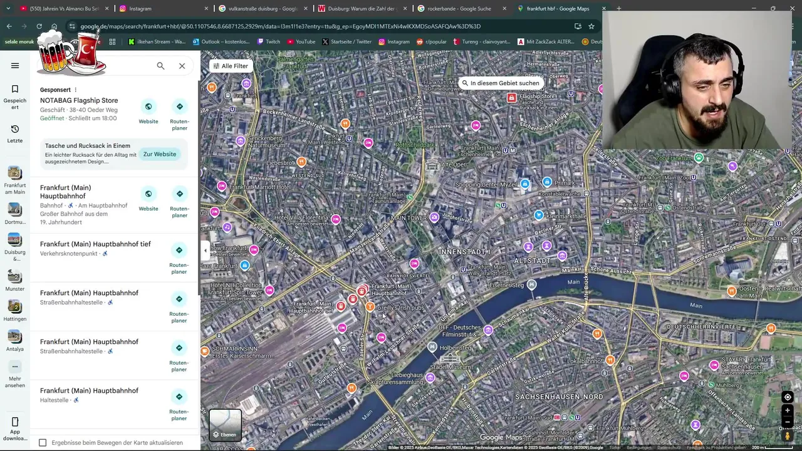Open Routenplaner for Hauptbahnhof tief
Screen dimensions: 802x451
pos(180,250)
